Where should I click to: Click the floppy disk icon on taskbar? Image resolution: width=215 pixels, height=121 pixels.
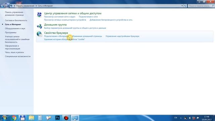pyautogui.click(x=23, y=118)
